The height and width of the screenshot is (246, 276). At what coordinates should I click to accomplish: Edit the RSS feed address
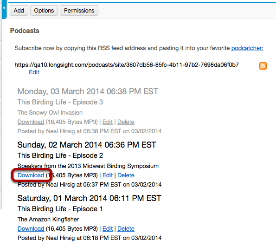[x=34, y=72]
